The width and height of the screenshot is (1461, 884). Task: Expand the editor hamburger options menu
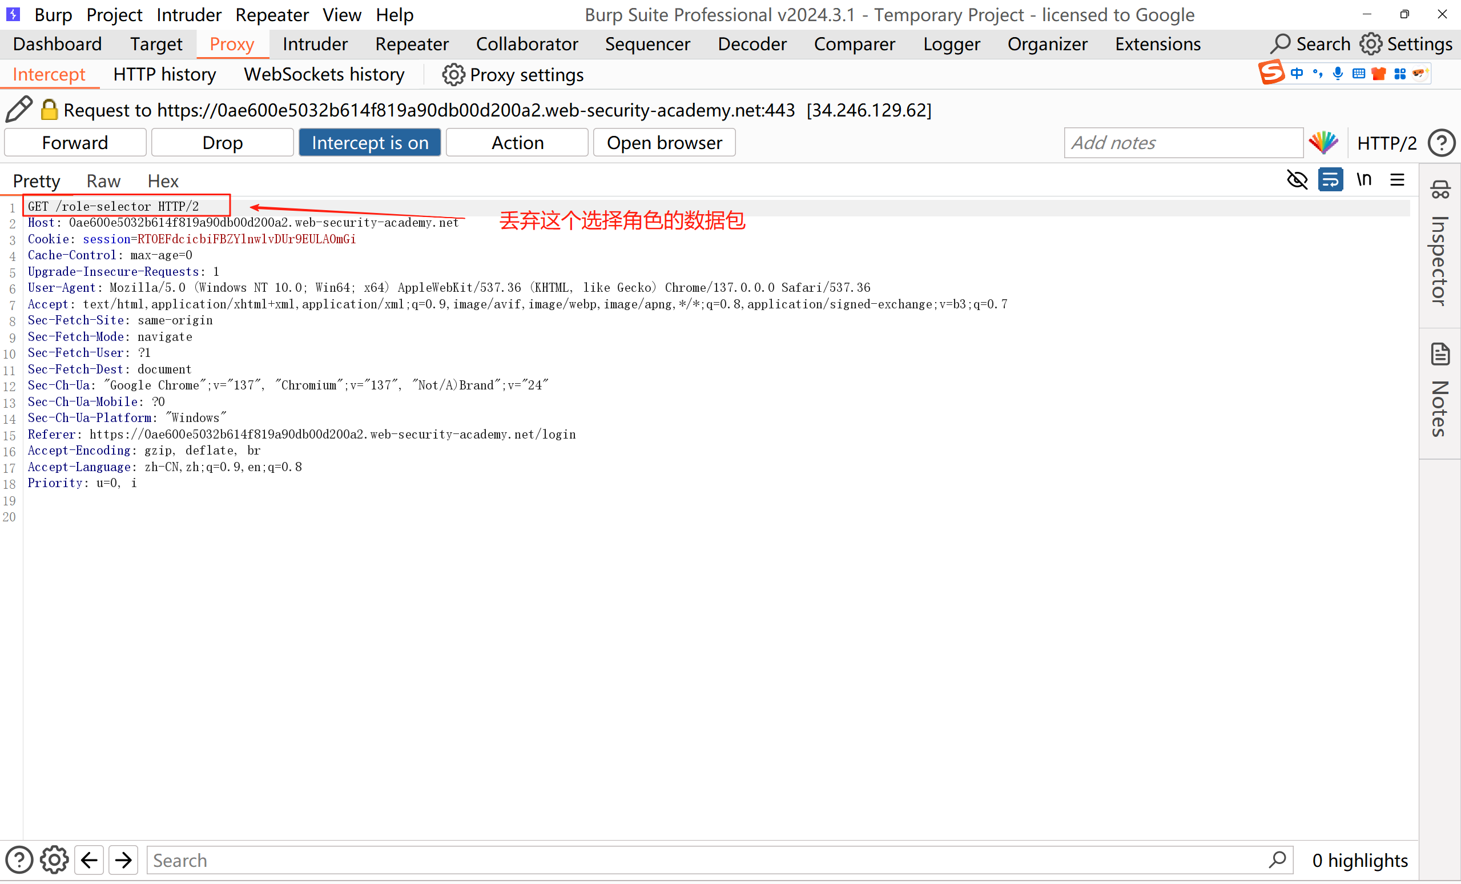(1397, 180)
